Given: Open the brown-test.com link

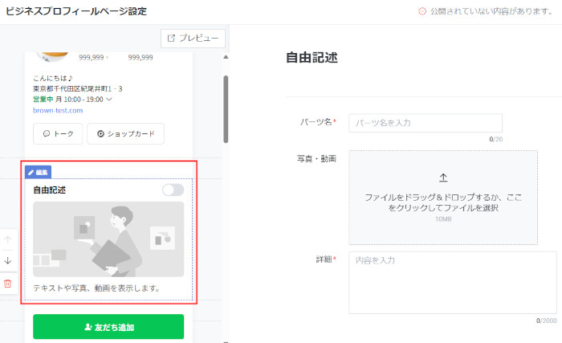Looking at the screenshot, I should pyautogui.click(x=58, y=111).
